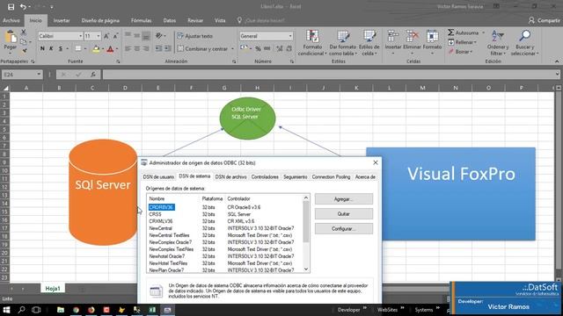Switch to the Datos ribbon tab
The height and width of the screenshot is (316, 563).
pos(170,20)
